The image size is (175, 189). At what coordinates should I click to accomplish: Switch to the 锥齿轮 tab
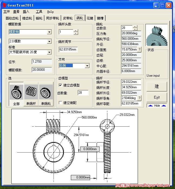tap(27, 18)
